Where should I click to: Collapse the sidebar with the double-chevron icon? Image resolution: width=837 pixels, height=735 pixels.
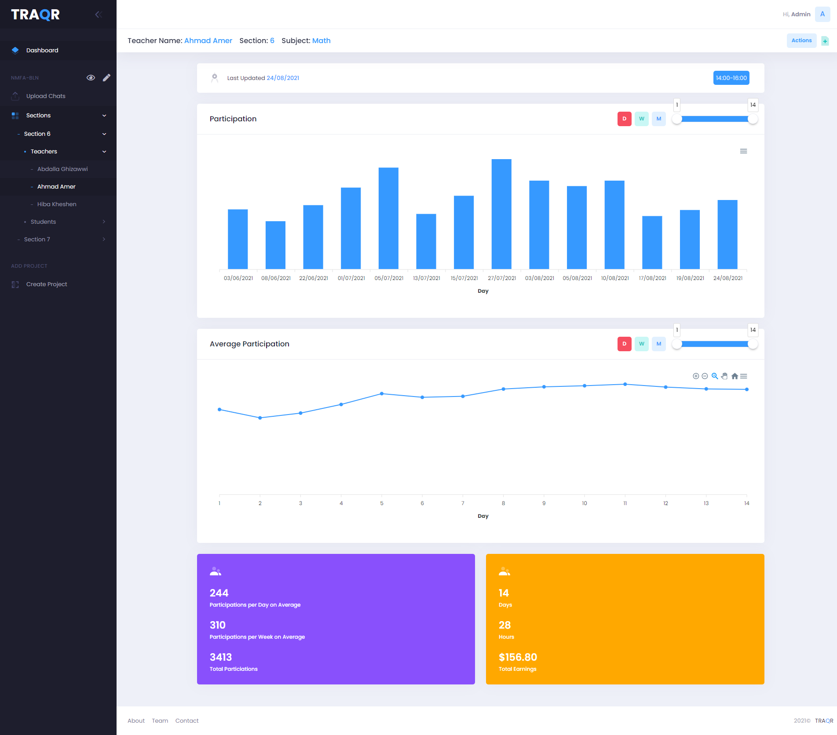click(99, 15)
